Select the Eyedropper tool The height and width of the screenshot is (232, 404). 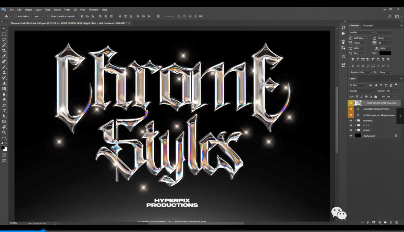click(4, 56)
